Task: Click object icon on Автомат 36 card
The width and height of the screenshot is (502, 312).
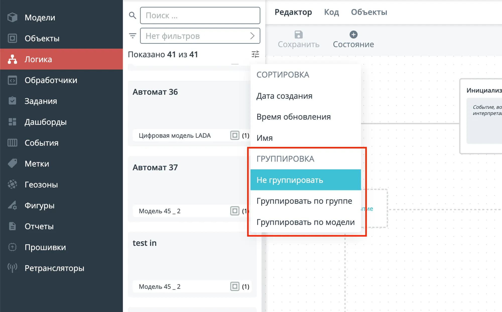Action: 235,135
